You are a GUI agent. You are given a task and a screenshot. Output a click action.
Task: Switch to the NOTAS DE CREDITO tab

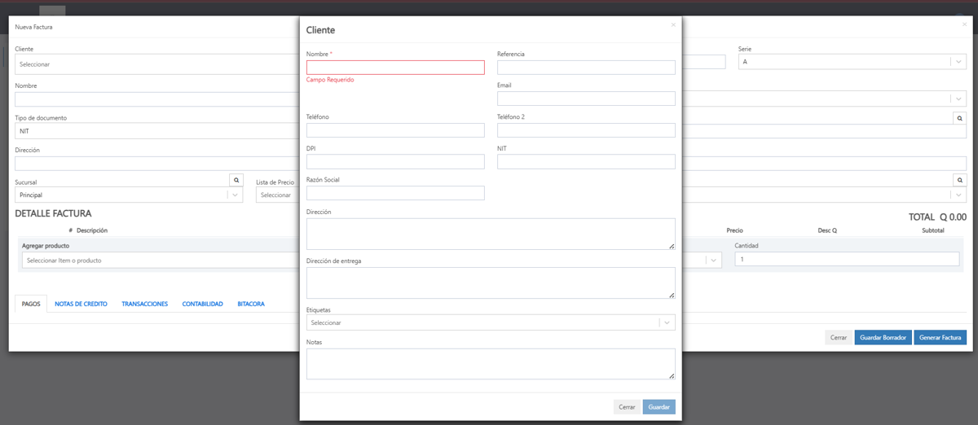[81, 304]
